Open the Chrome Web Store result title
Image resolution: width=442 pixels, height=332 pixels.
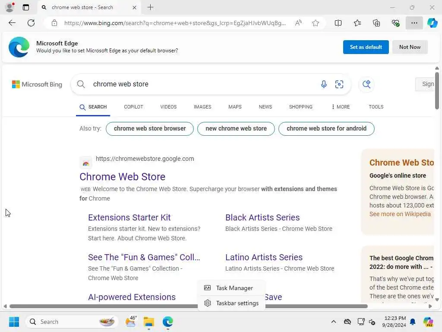coord(122,177)
